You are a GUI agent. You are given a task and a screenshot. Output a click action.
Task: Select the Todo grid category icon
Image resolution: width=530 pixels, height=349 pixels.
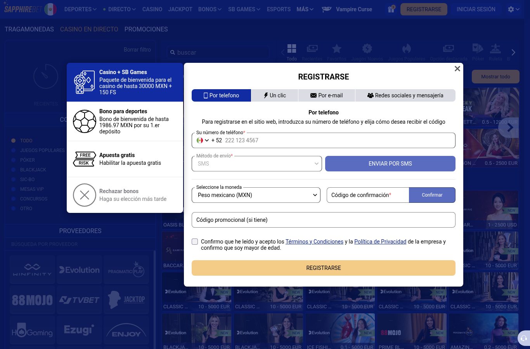[292, 52]
